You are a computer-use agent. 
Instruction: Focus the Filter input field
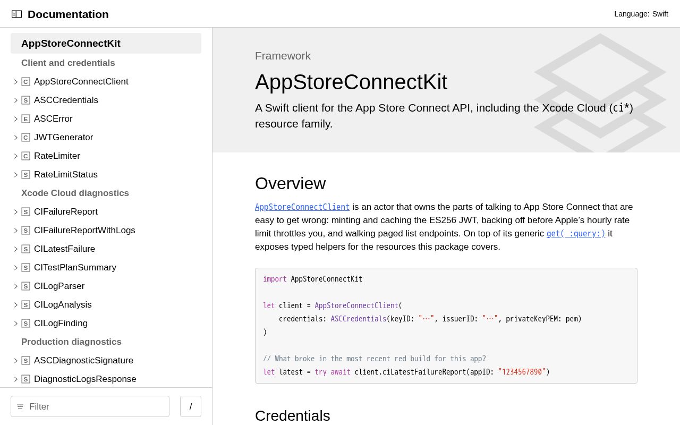(x=90, y=406)
